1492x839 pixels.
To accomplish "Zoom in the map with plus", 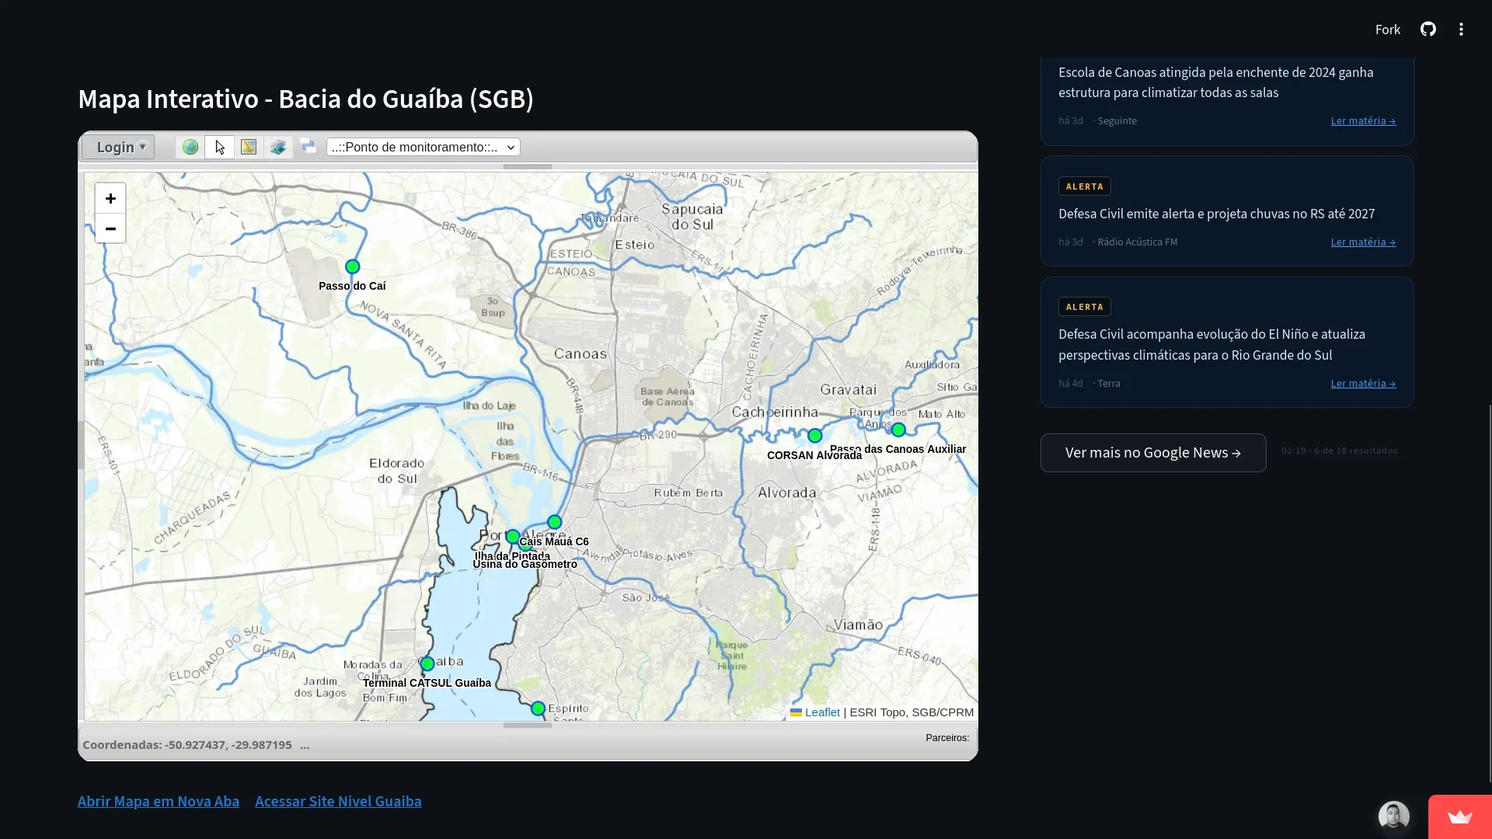I will pos(110,199).
